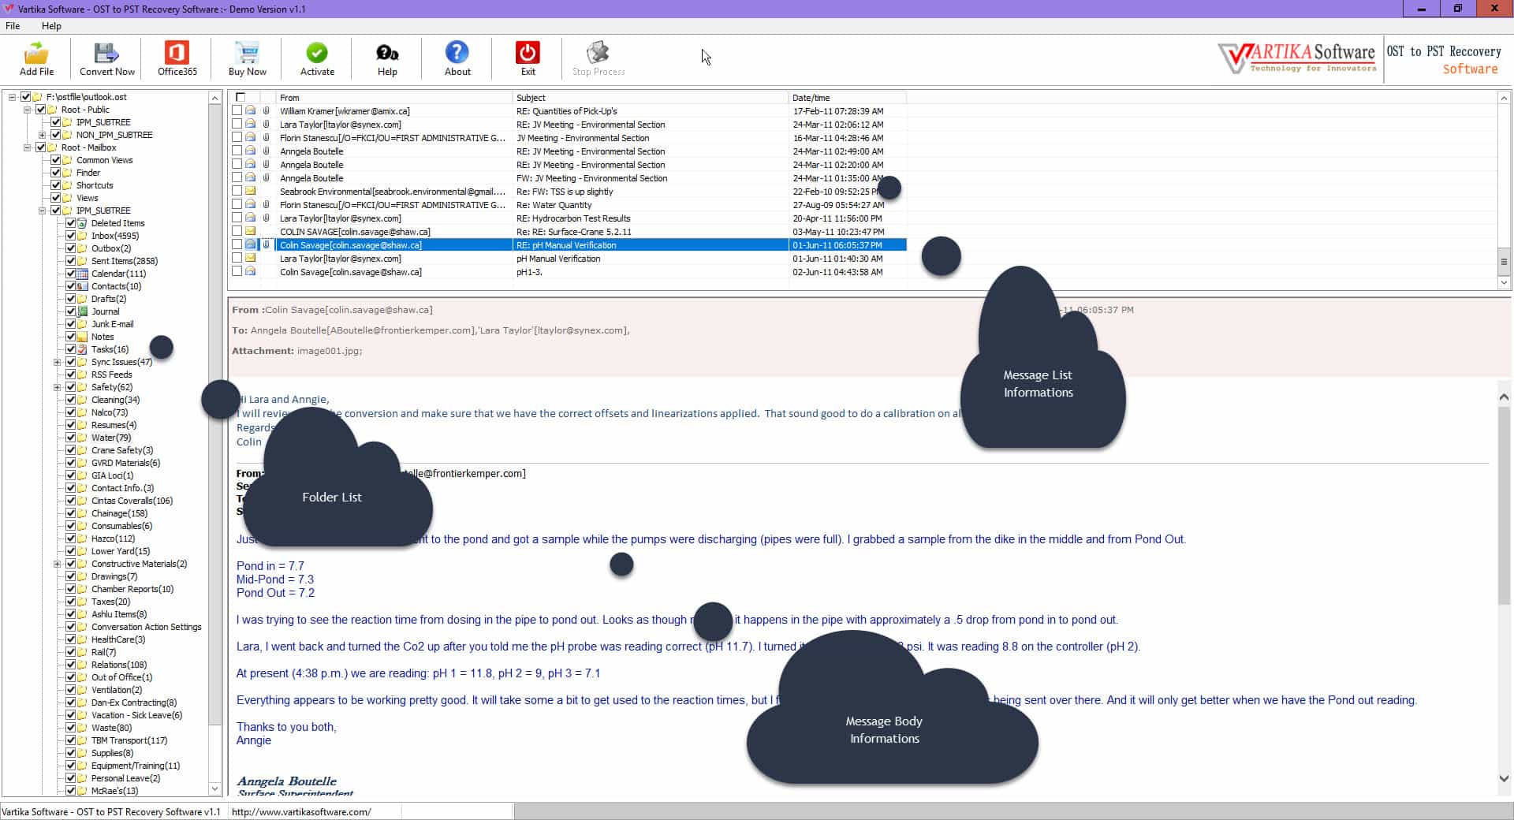The image size is (1514, 820).
Task: Open the File menu
Action: click(x=13, y=26)
